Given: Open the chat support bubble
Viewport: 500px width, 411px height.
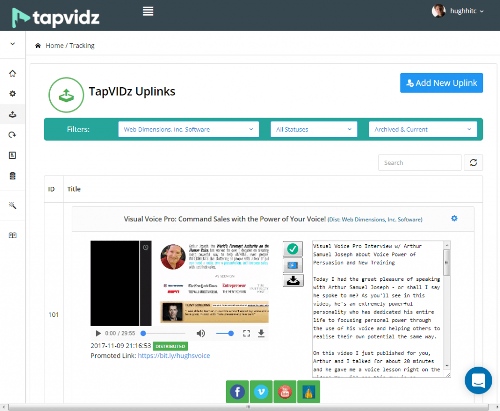Looking at the screenshot, I should [x=479, y=380].
